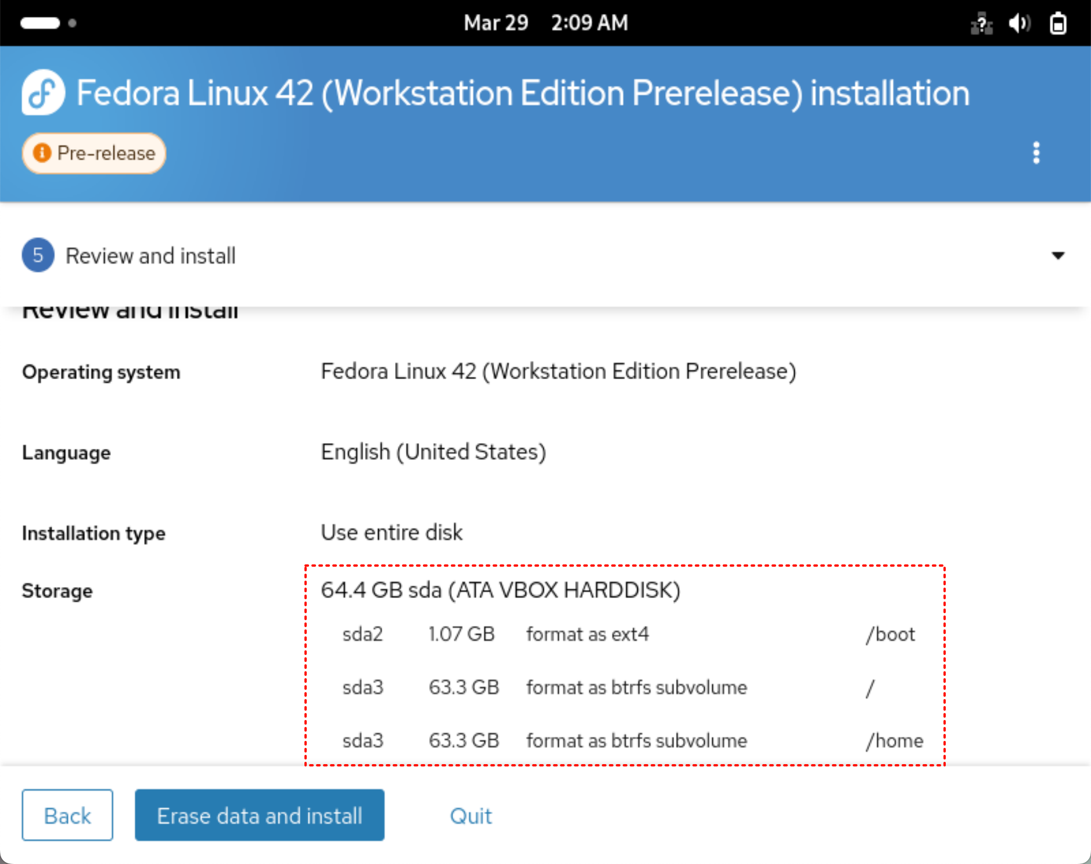Open the clock and calendar menu
Viewport: 1091px width, 864px height.
coord(545,23)
